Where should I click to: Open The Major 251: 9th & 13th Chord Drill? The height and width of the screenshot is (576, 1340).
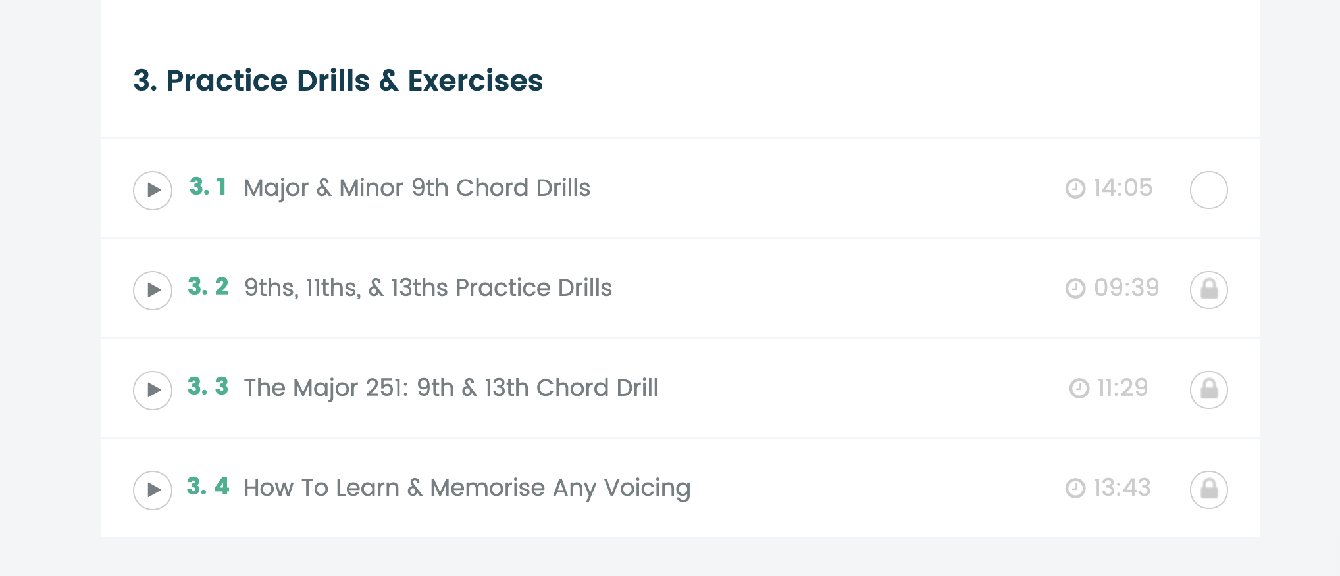(451, 388)
